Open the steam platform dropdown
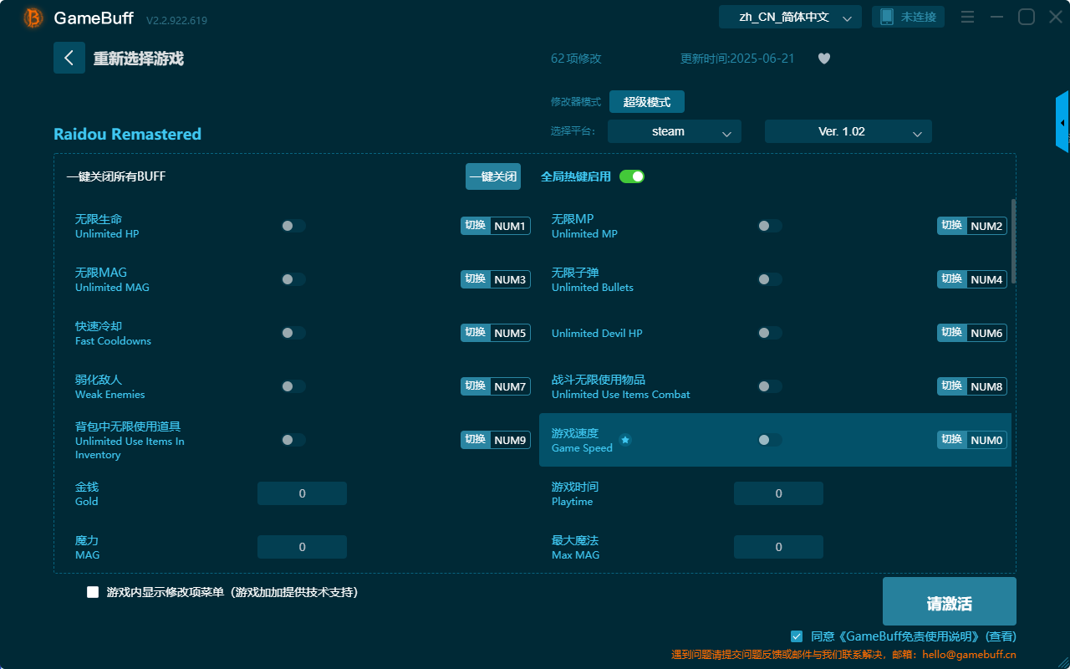The image size is (1070, 669). 674,131
